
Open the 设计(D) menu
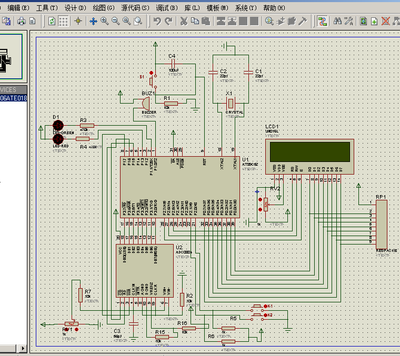[x=75, y=8]
